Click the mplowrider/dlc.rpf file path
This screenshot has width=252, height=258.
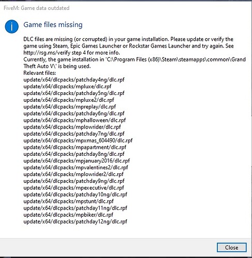coord(72,127)
